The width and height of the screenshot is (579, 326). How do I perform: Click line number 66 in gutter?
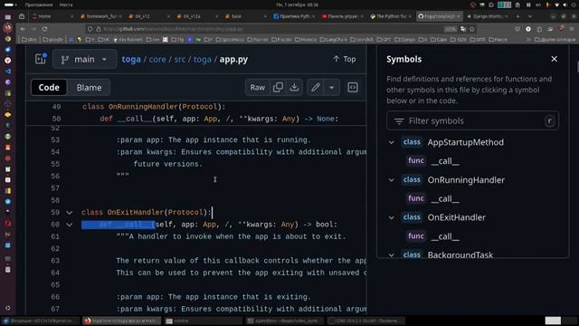[x=55, y=297]
